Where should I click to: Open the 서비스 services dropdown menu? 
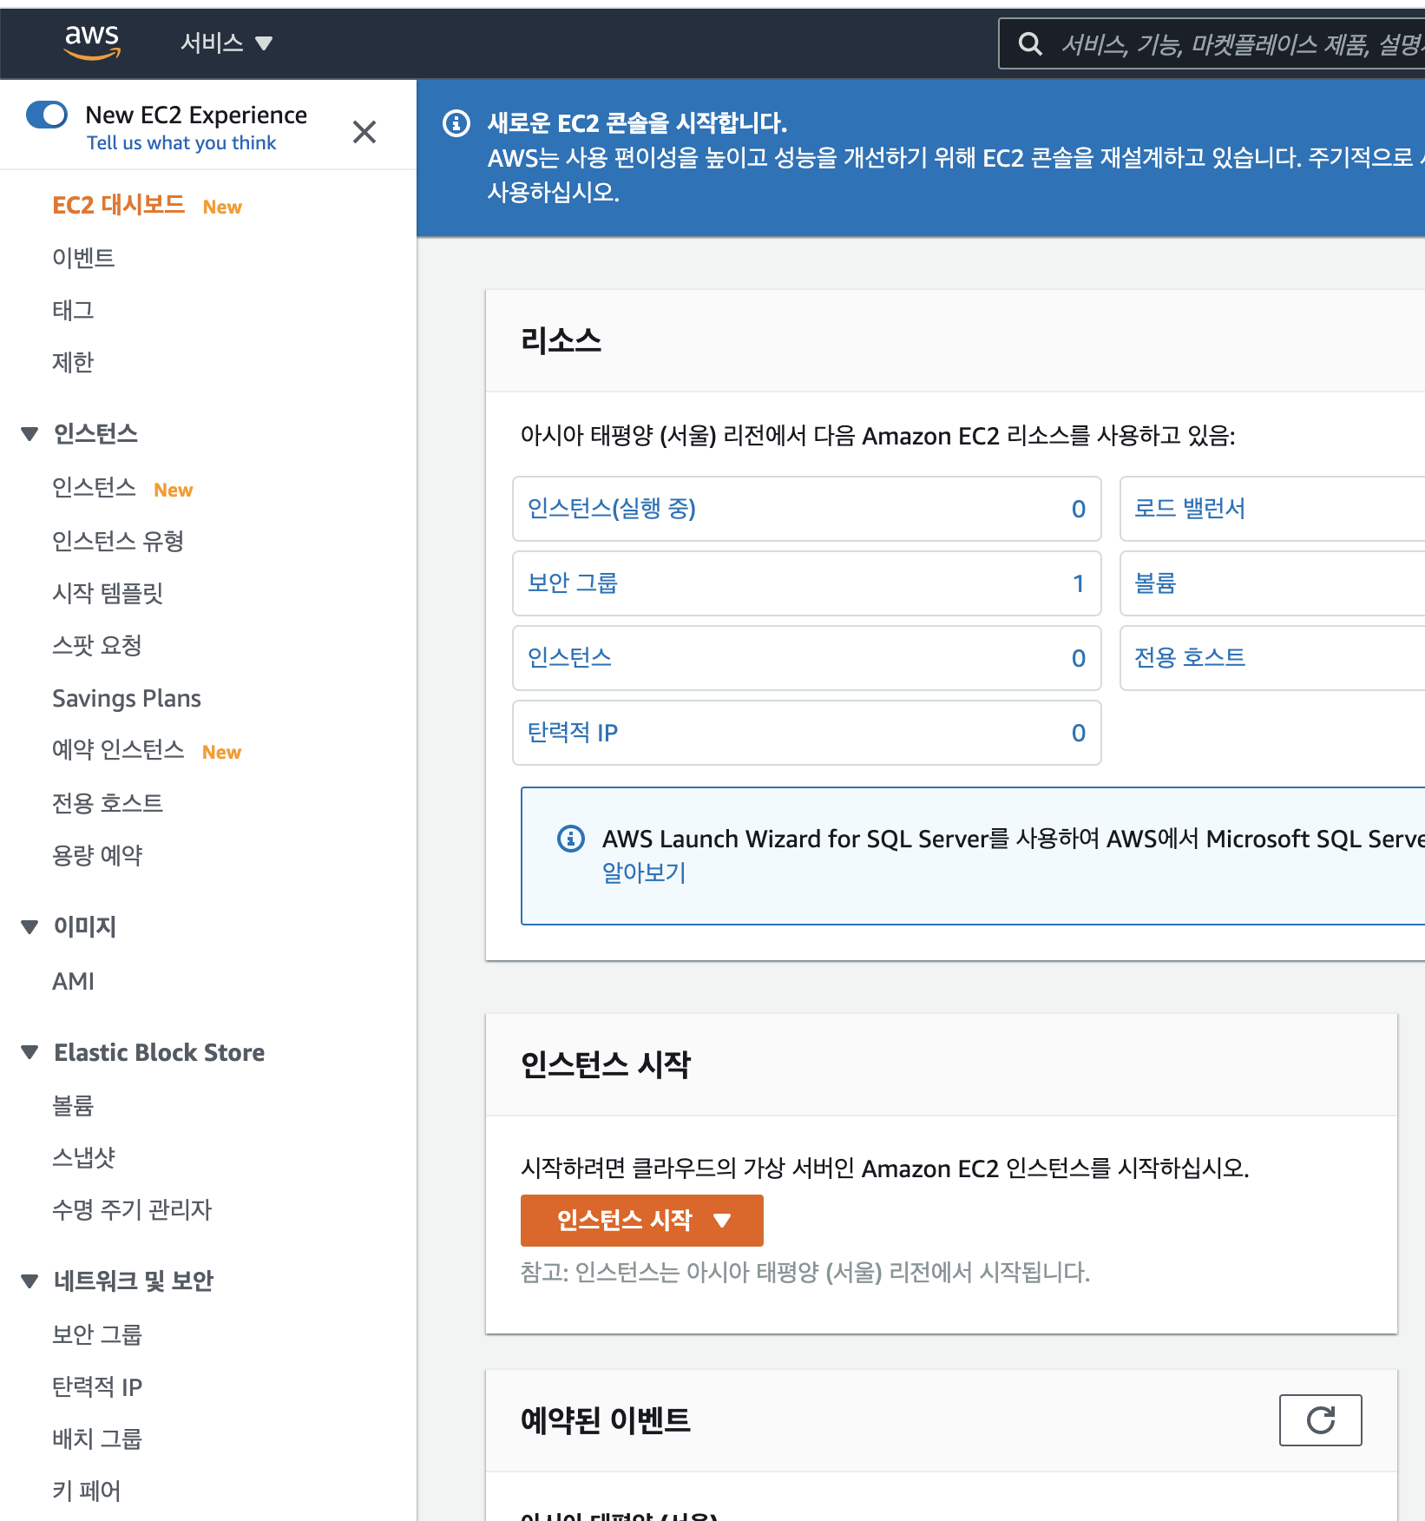[x=227, y=43]
